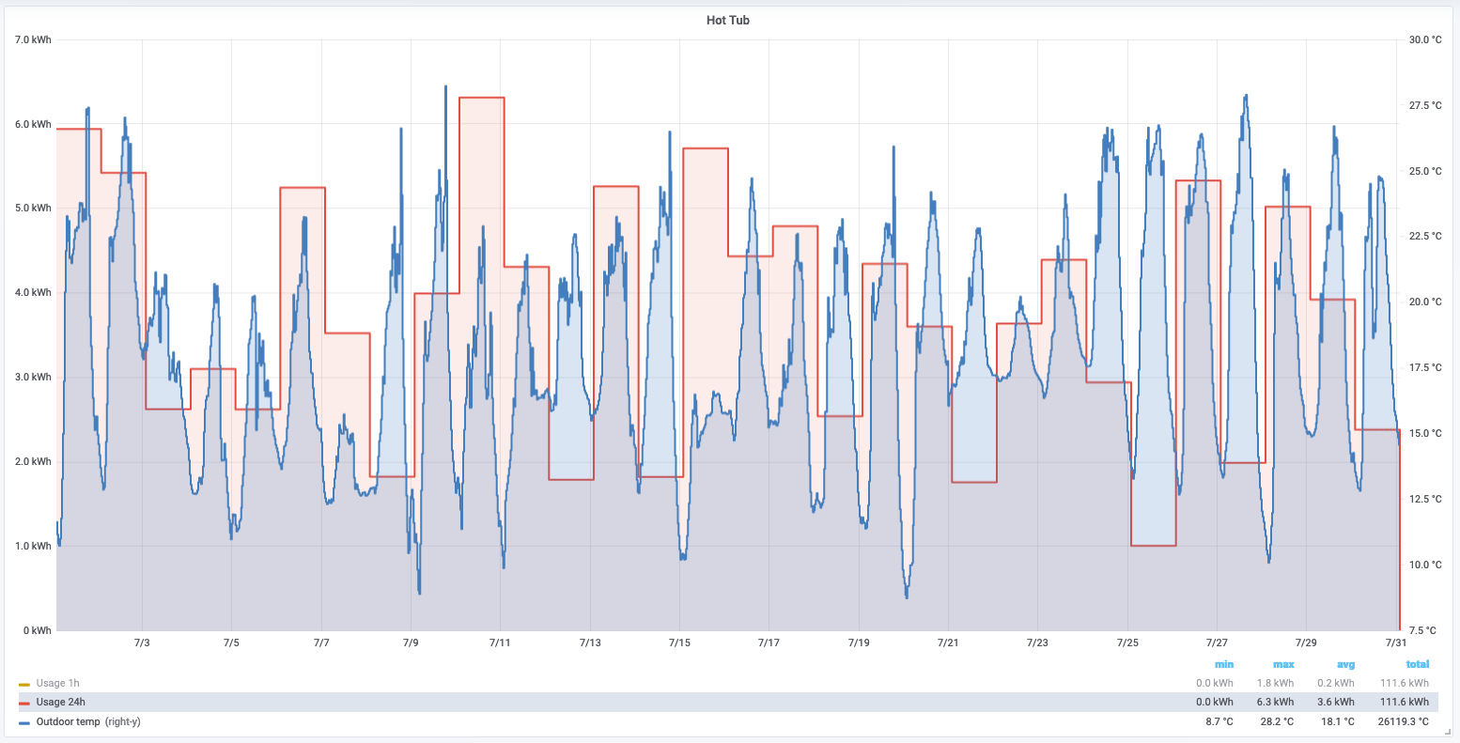
Task: Open the Usage 1h yellow color swatch
Action: coord(24,684)
